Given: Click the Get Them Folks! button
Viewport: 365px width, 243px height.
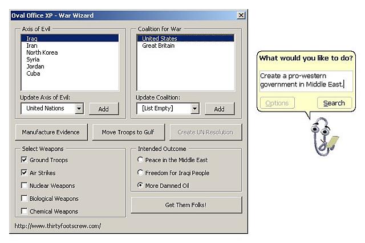Looking at the screenshot, I should 186,205.
